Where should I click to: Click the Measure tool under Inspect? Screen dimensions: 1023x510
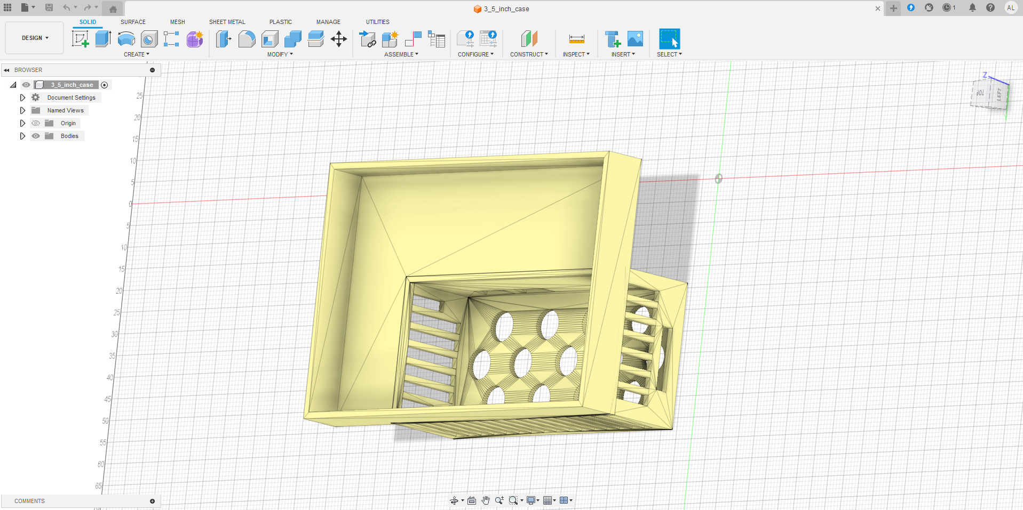[576, 39]
